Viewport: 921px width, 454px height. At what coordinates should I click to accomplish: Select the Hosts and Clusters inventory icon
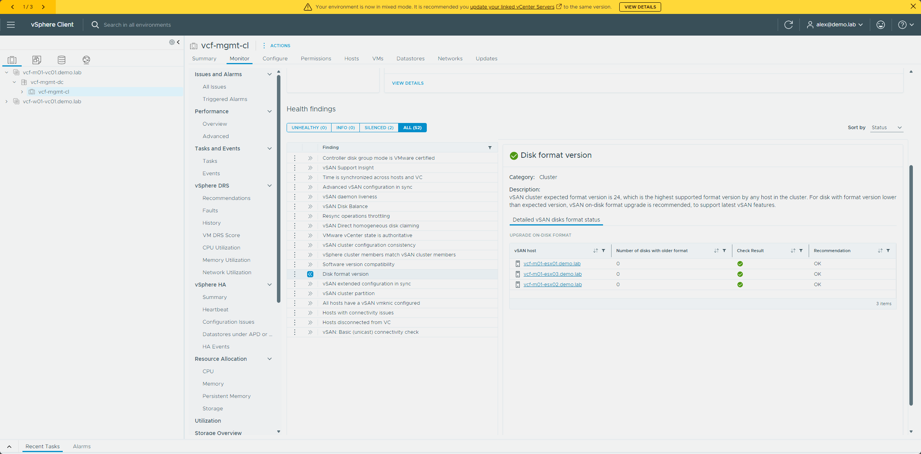(x=12, y=60)
